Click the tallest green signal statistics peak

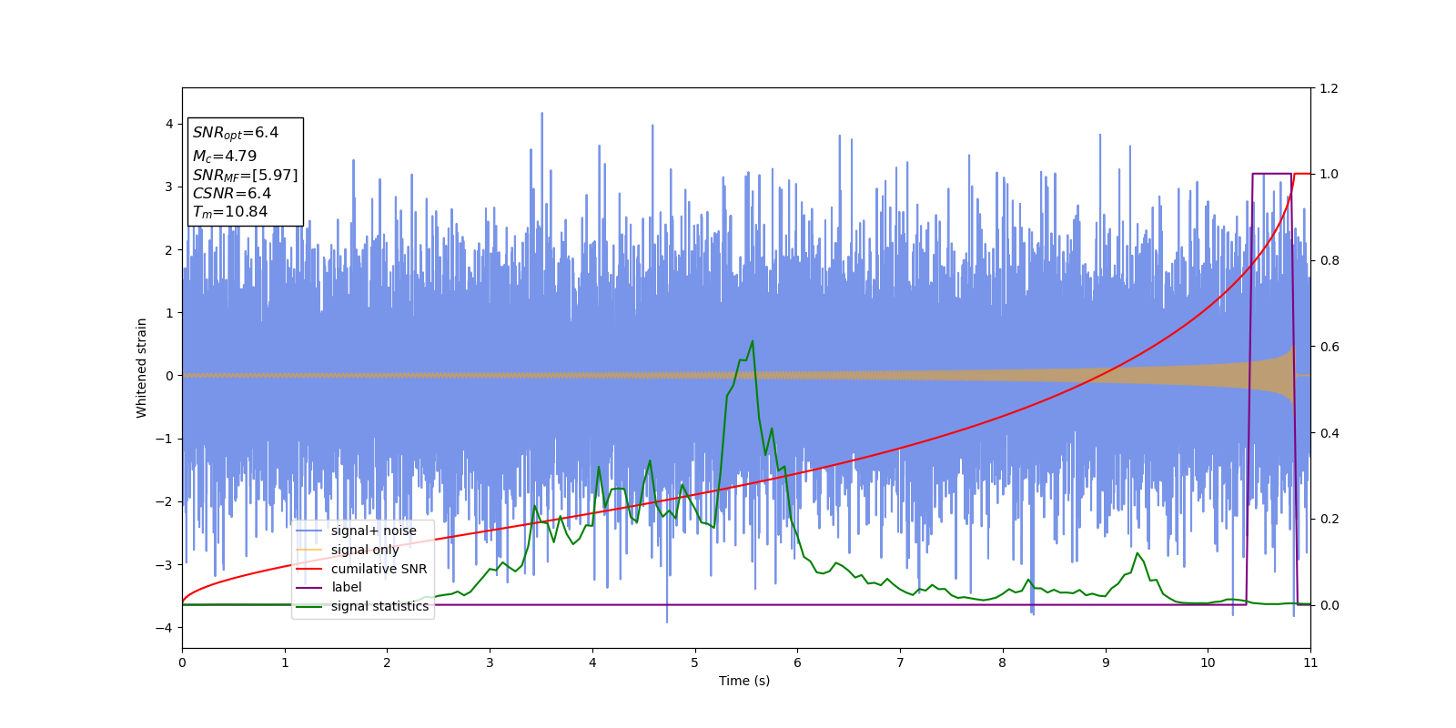(753, 342)
